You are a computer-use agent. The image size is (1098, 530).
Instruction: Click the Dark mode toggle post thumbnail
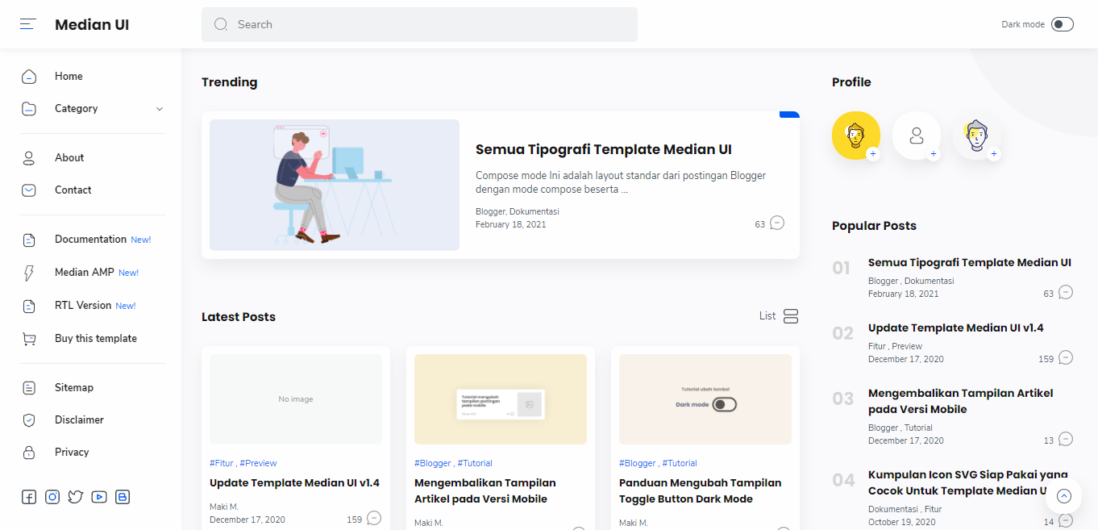tap(705, 399)
